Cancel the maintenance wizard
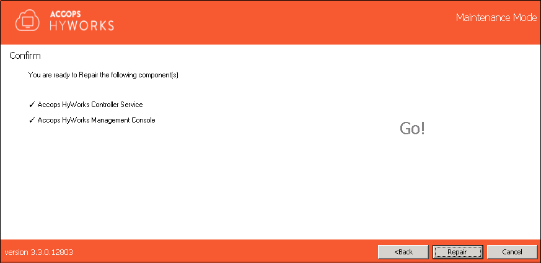Screen dimensions: 541x263 (x=512, y=252)
